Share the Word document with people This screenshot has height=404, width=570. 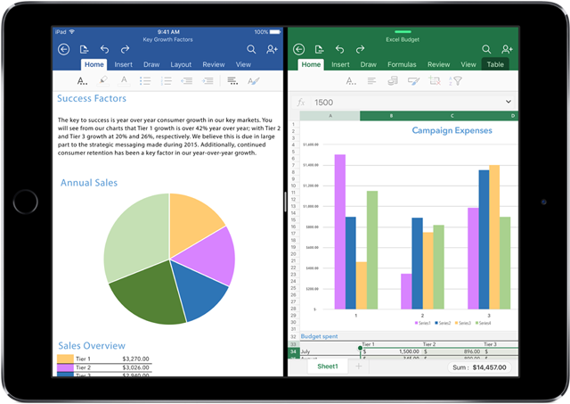point(272,49)
